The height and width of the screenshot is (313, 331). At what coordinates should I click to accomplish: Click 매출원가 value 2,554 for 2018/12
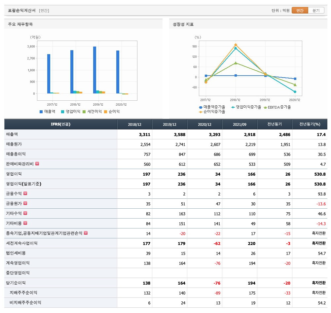pyautogui.click(x=145, y=145)
